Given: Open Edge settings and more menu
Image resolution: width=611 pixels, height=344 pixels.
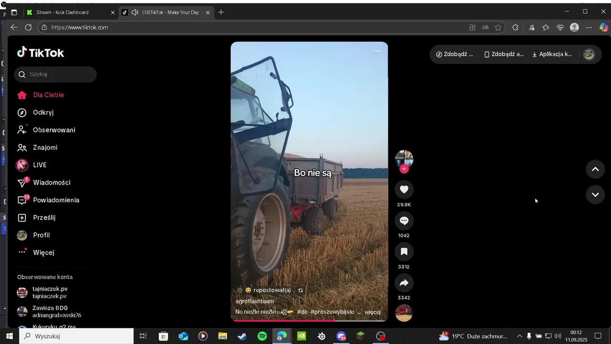Looking at the screenshot, I should click(x=589, y=28).
